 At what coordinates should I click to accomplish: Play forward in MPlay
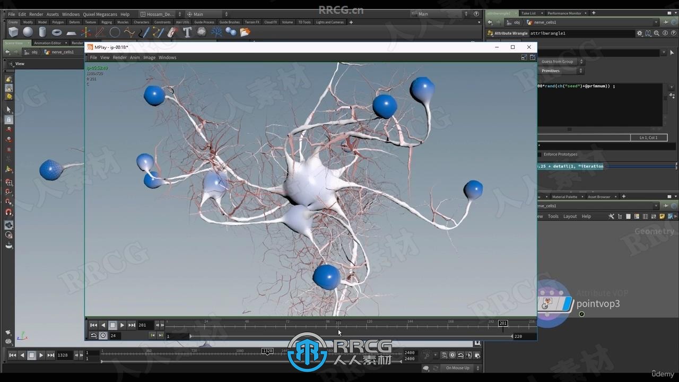click(122, 325)
